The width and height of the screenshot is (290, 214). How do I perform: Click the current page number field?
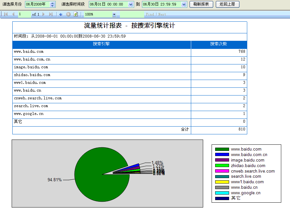24,14
